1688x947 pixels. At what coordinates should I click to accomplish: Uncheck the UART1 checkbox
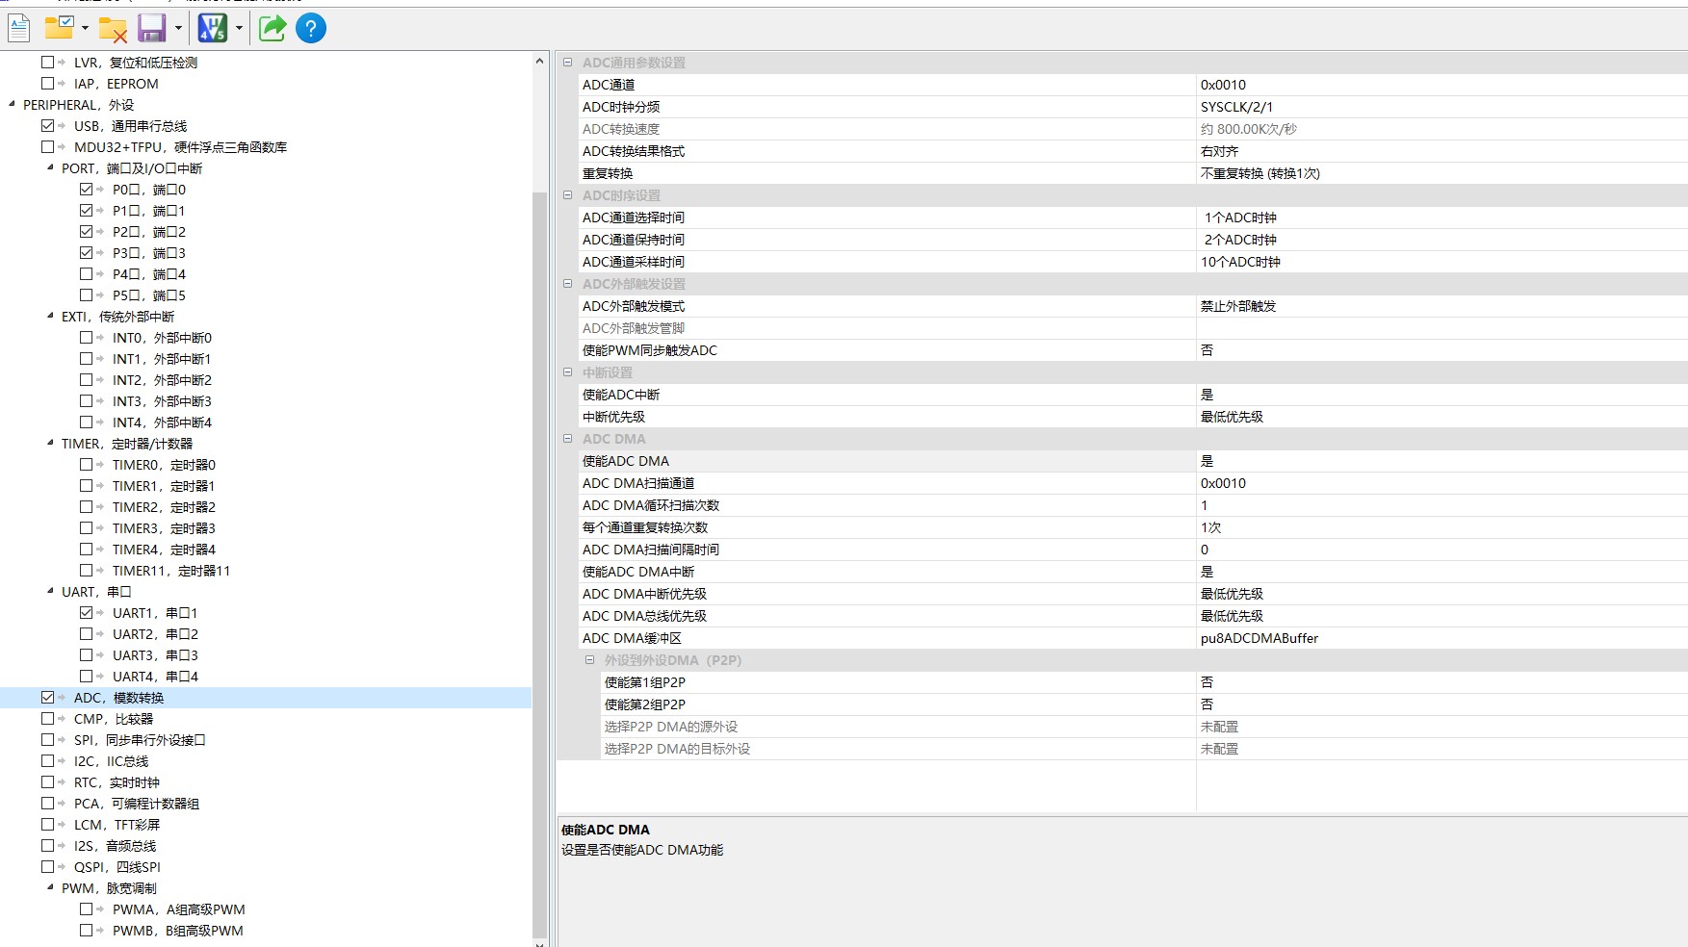(x=87, y=613)
